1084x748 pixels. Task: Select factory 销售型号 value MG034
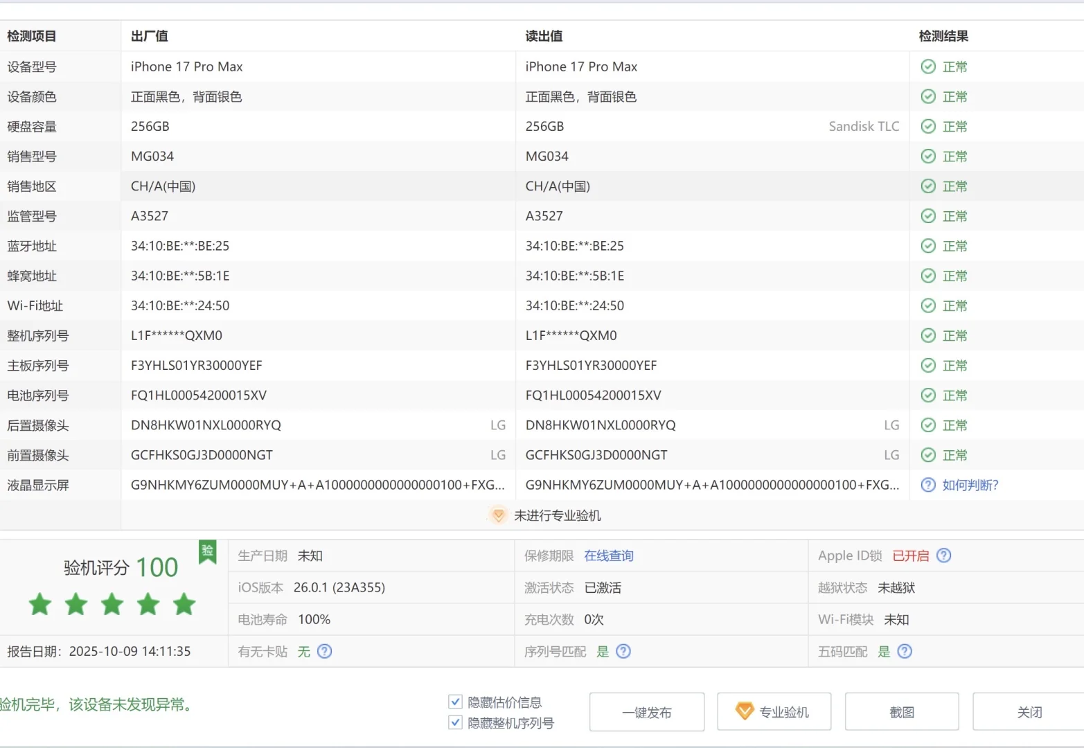152,156
